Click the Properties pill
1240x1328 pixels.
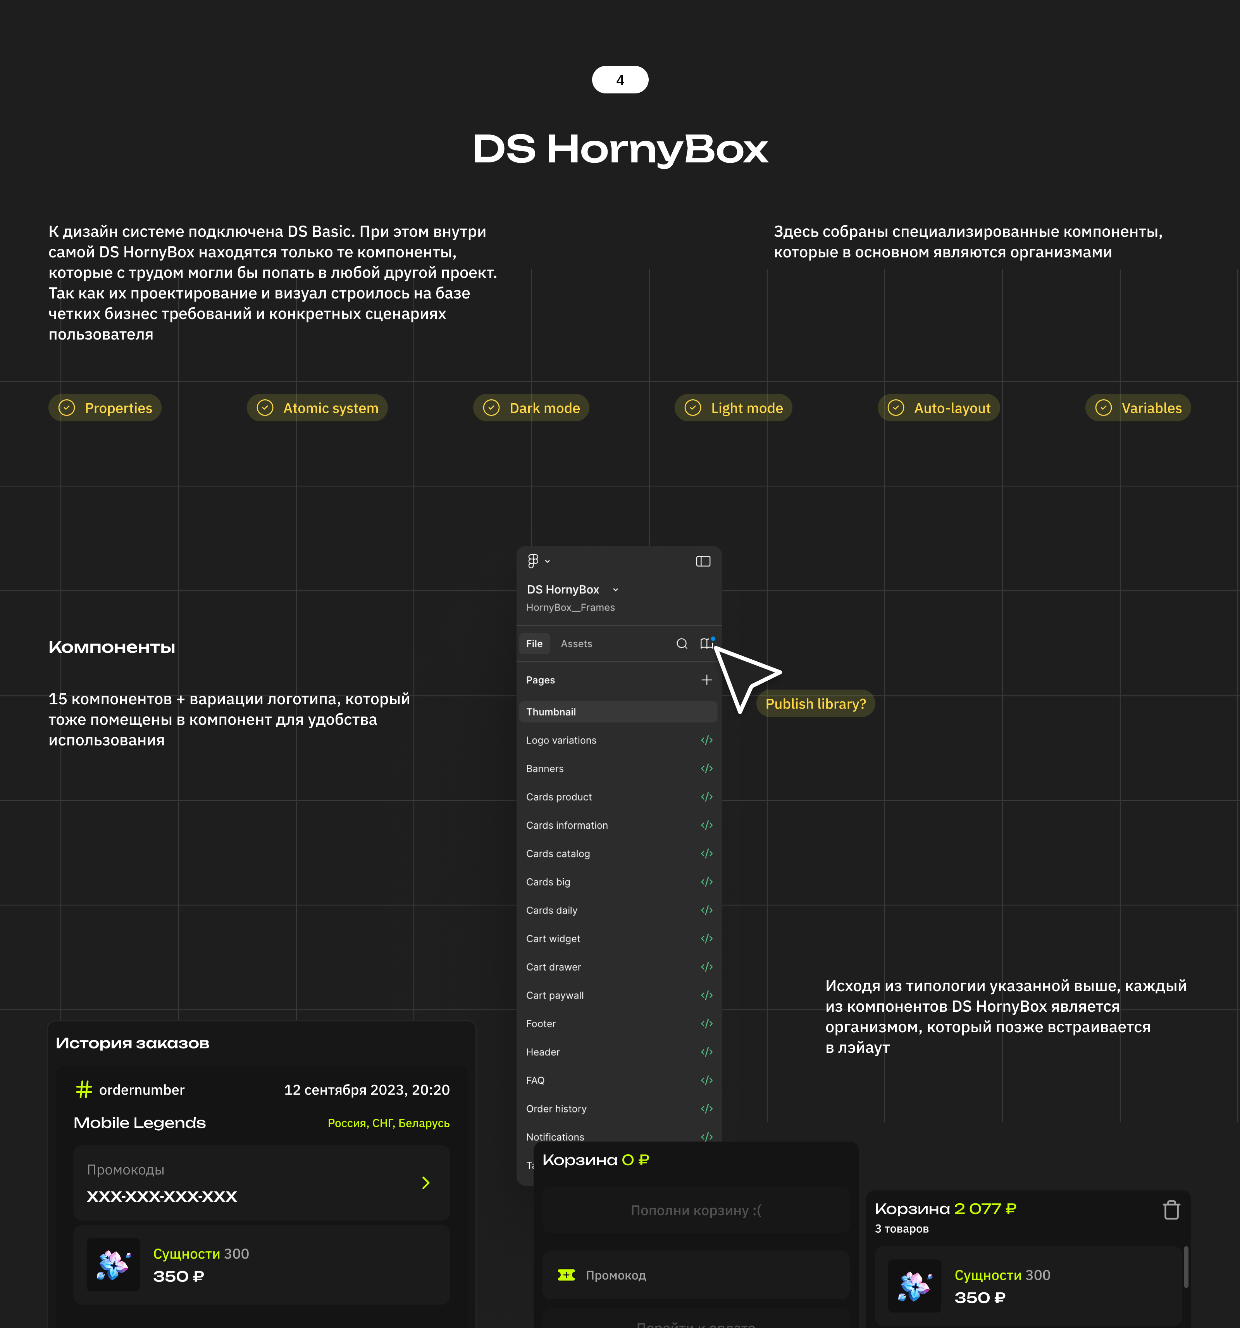[104, 407]
